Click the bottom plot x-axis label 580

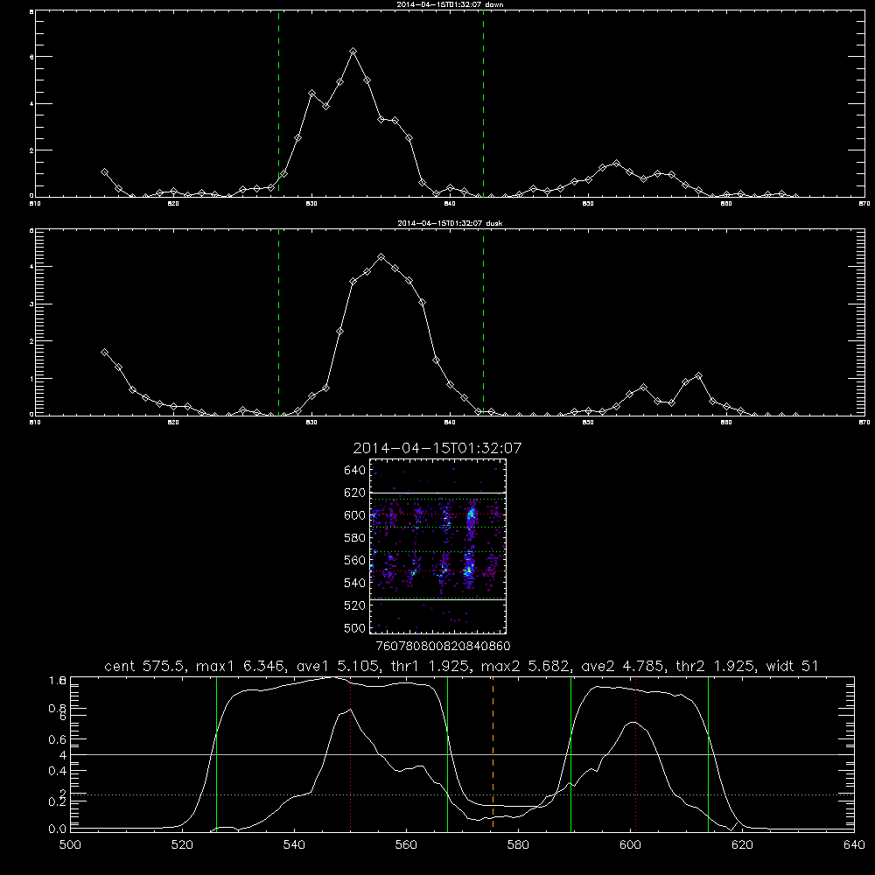click(x=518, y=845)
